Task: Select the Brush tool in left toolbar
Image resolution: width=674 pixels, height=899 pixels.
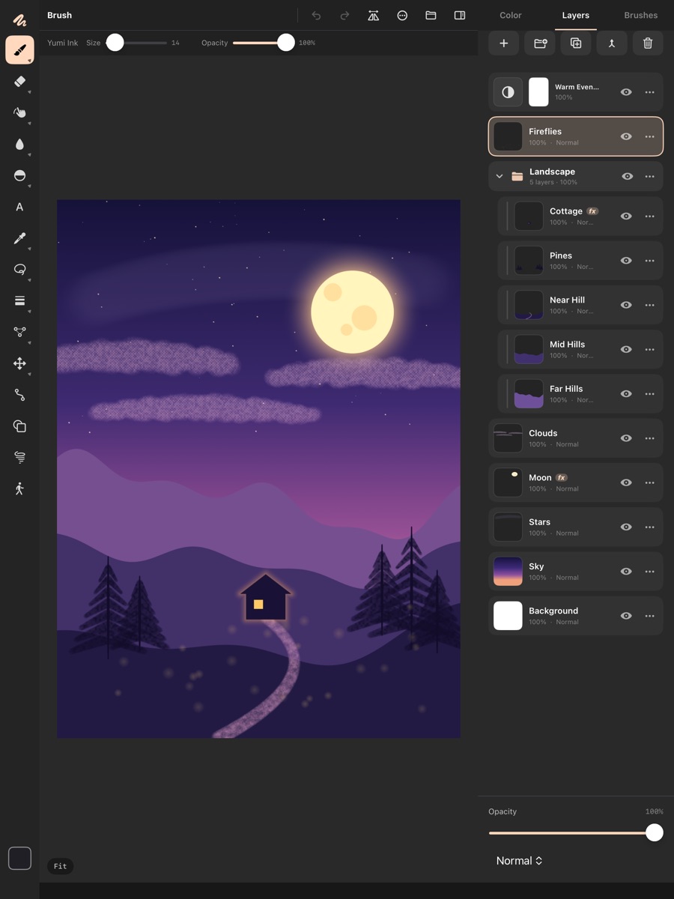Action: coord(19,50)
